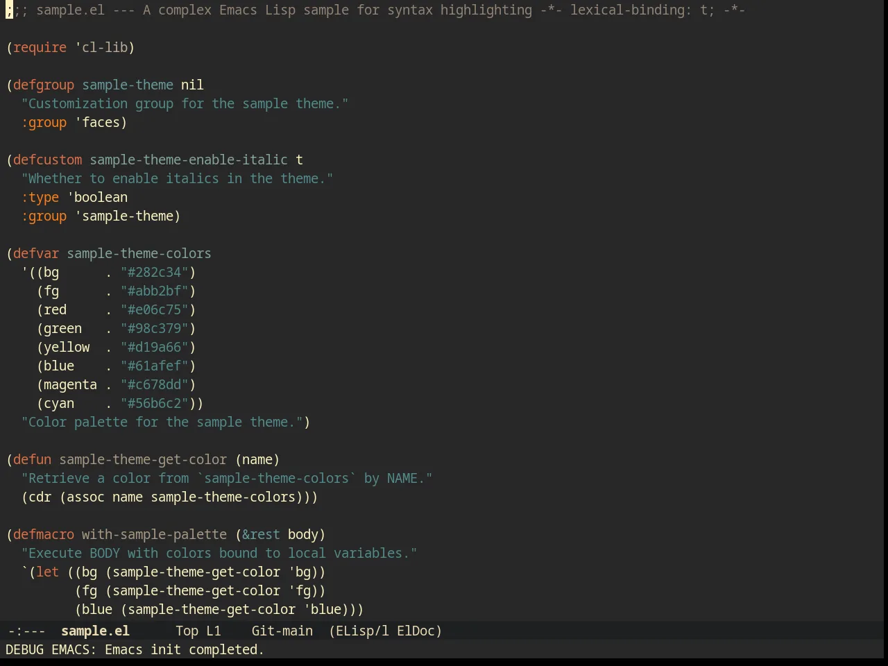Click the docstring 'Customization group for the sample theme.'
The width and height of the screenshot is (888, 666).
tap(185, 103)
